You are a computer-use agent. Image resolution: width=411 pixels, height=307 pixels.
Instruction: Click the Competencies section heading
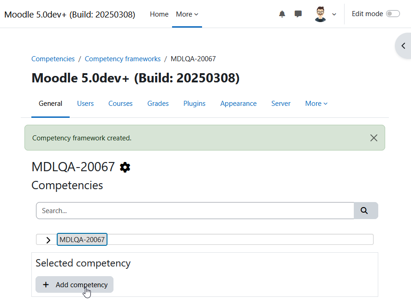click(x=67, y=185)
